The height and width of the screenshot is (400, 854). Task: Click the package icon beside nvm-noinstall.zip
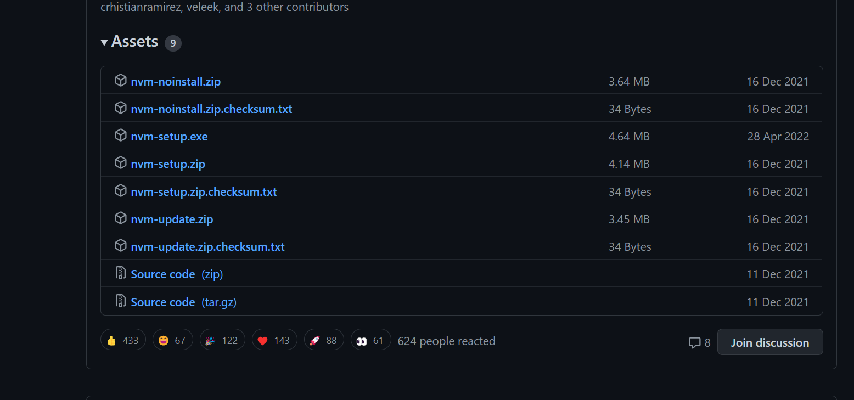[121, 81]
